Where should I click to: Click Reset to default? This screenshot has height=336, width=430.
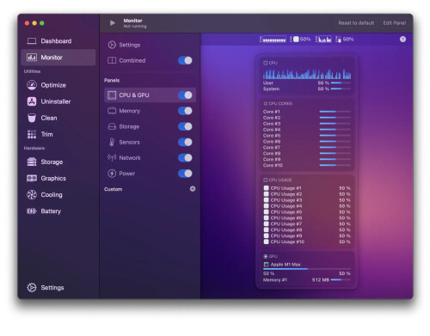tap(356, 23)
